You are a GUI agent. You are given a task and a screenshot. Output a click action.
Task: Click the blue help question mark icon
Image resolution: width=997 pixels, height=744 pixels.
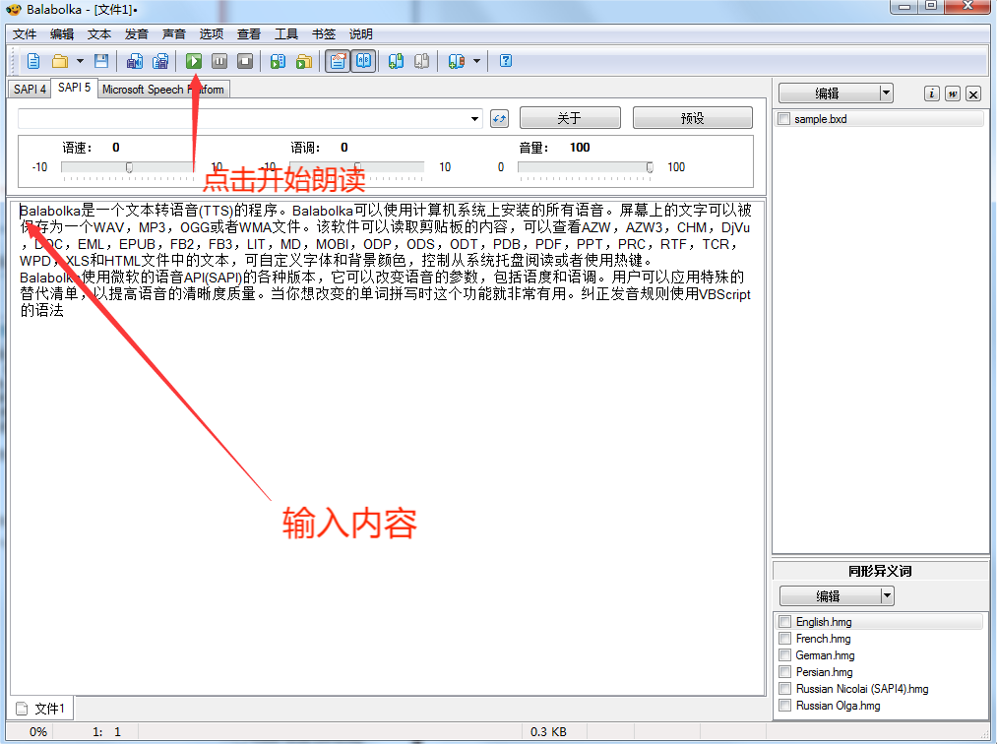(506, 61)
